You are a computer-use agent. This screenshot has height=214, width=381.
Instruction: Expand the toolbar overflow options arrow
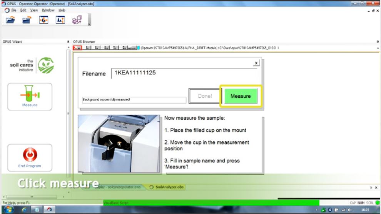tap(89, 24)
